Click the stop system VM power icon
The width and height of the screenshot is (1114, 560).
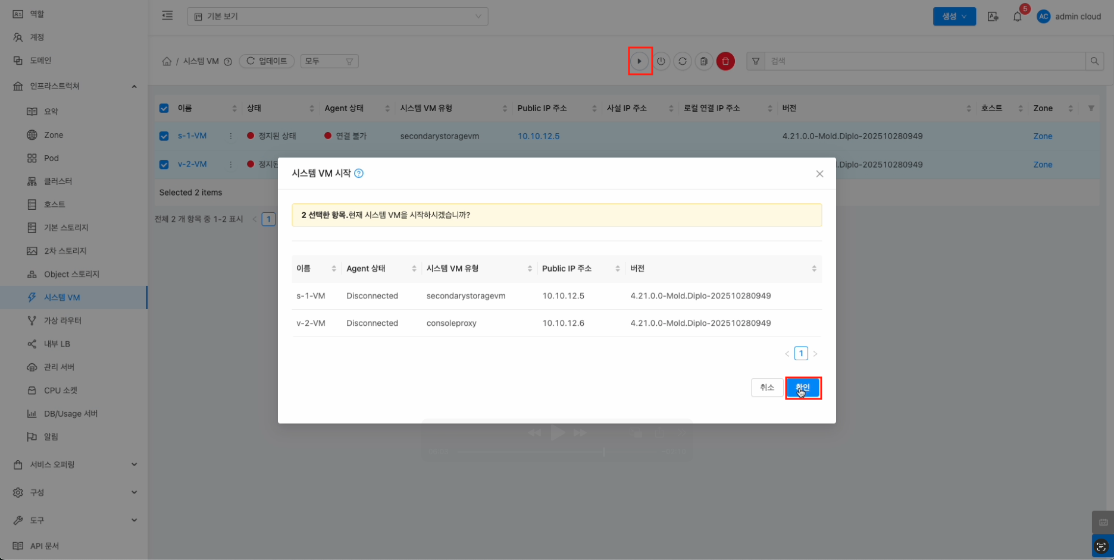tap(661, 61)
